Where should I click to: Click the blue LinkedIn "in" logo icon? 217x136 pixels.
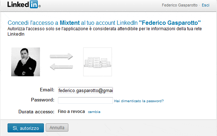click(34, 4)
